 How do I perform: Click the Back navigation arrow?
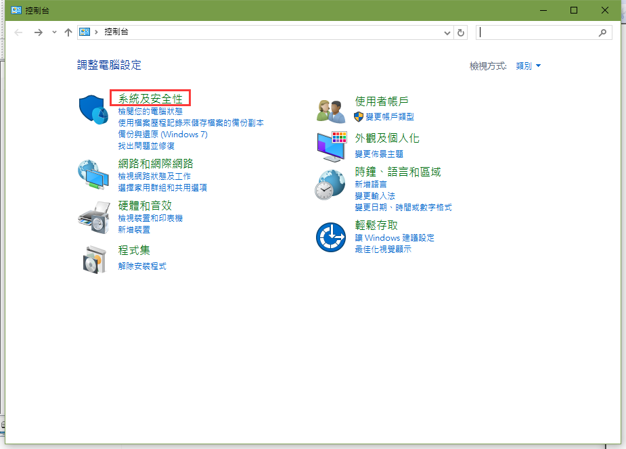pyautogui.click(x=18, y=32)
